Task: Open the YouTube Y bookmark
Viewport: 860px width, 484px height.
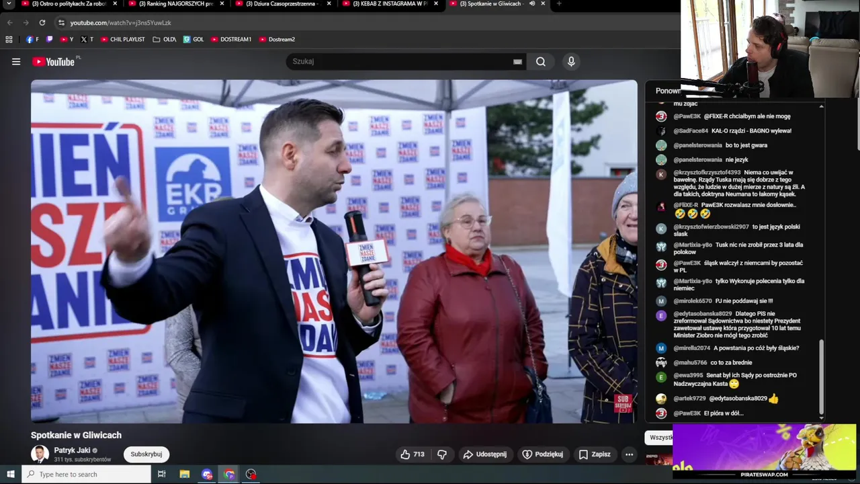Action: 67,40
